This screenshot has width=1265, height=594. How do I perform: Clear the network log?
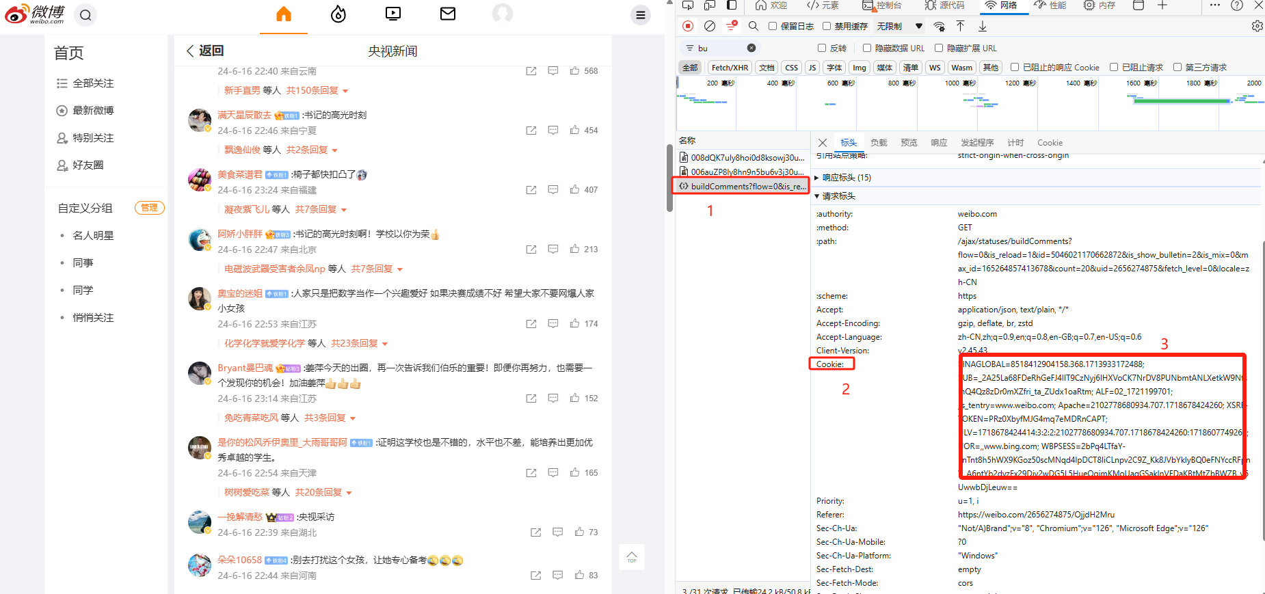coord(710,26)
